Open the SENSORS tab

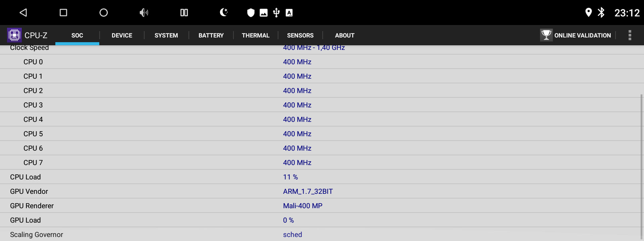(300, 35)
